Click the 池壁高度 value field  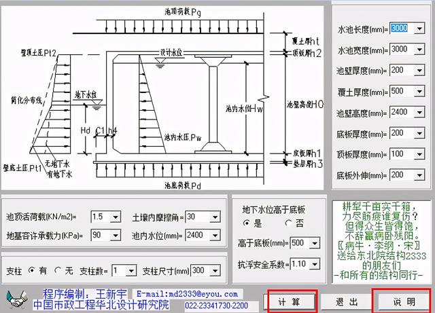pos(402,112)
